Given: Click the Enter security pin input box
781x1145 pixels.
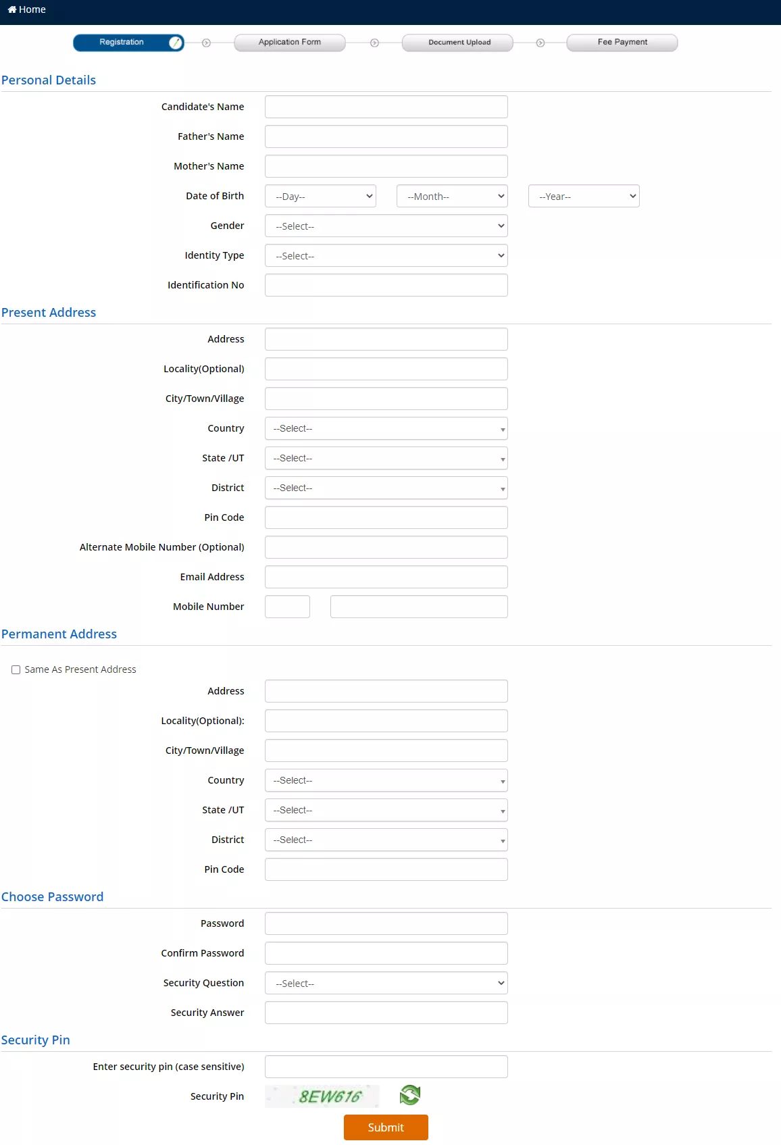Looking at the screenshot, I should [x=386, y=1067].
